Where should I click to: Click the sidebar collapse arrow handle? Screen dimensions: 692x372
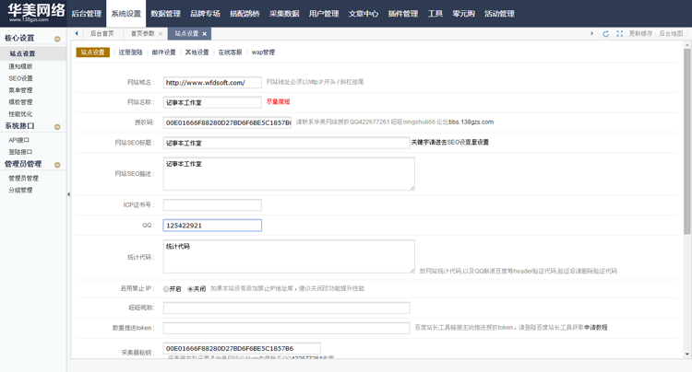pyautogui.click(x=68, y=194)
